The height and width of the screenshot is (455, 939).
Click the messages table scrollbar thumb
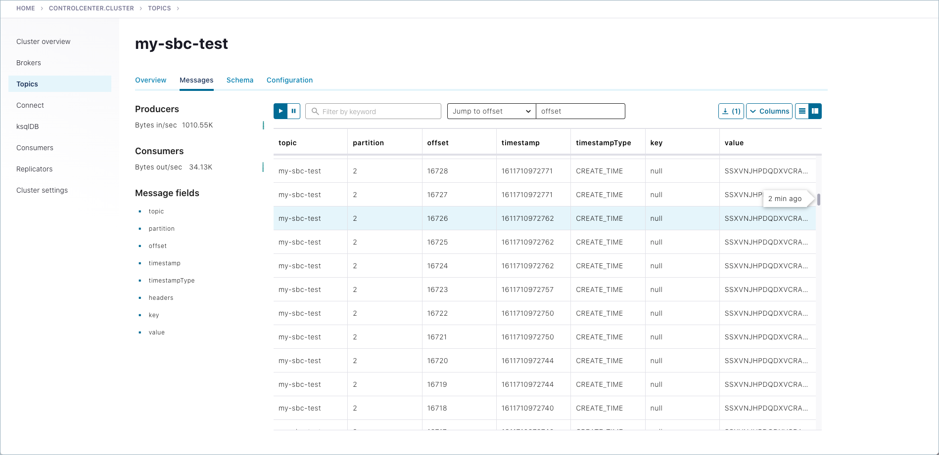tap(819, 199)
